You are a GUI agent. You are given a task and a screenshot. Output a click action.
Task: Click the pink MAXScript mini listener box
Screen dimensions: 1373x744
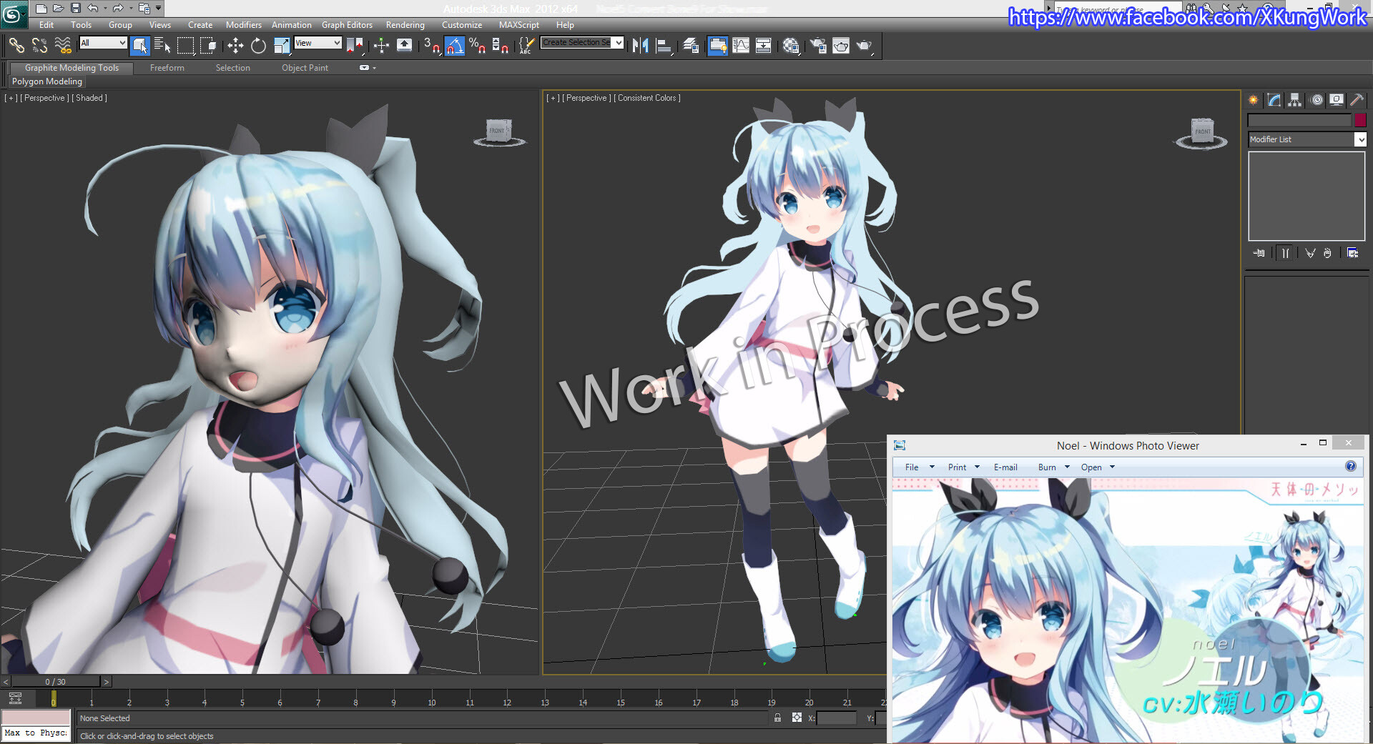(x=36, y=718)
